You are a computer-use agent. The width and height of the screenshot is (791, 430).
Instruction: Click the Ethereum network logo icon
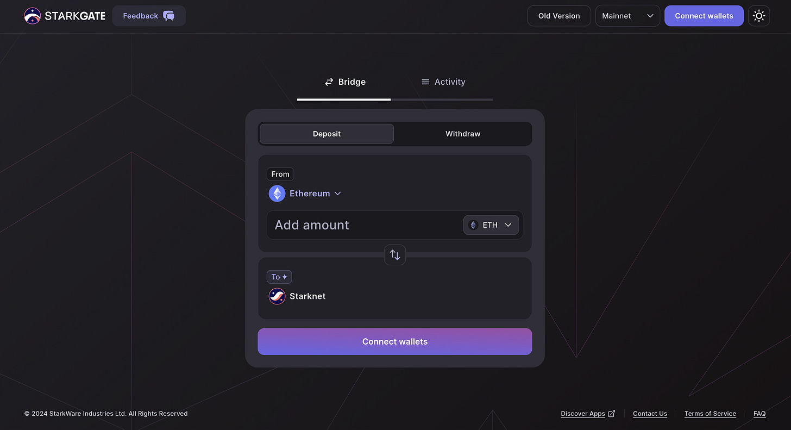[277, 194]
